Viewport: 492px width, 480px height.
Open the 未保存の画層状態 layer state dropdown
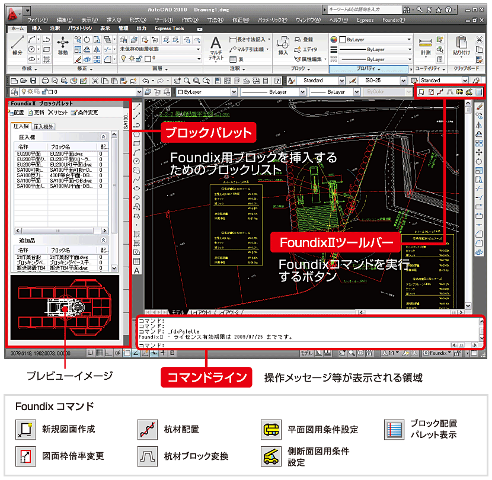[x=160, y=49]
